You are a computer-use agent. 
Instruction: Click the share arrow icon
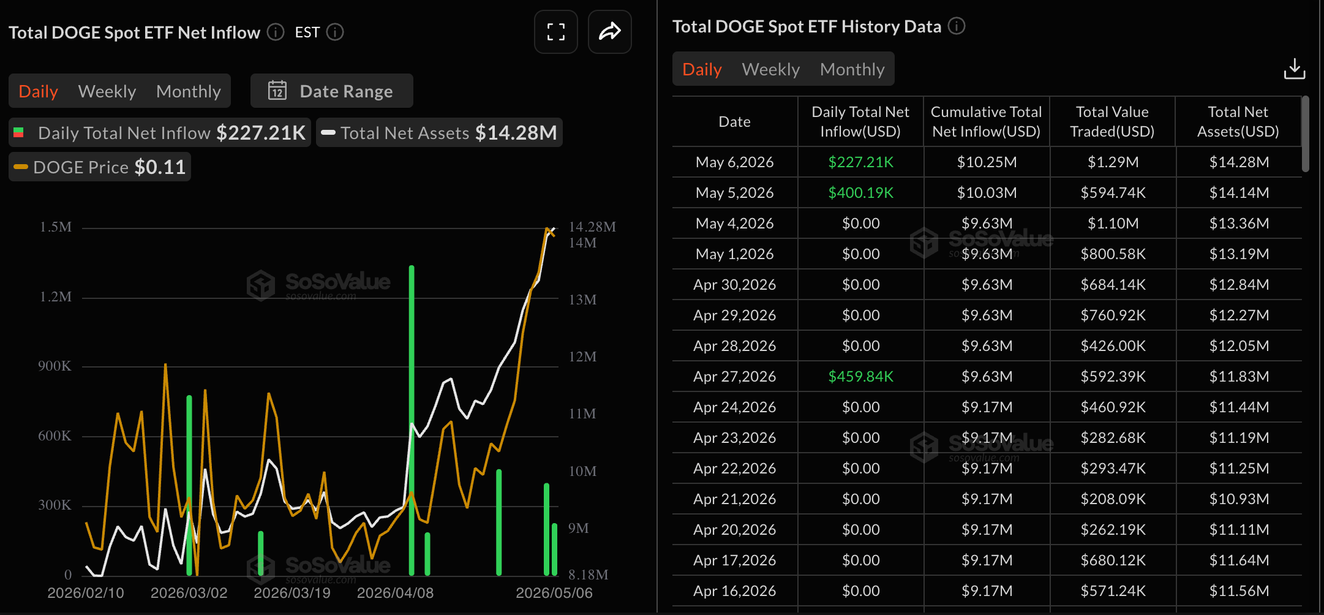point(609,32)
